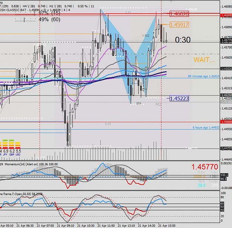Click the stochastic indicator value 58.2778 label

37,194
